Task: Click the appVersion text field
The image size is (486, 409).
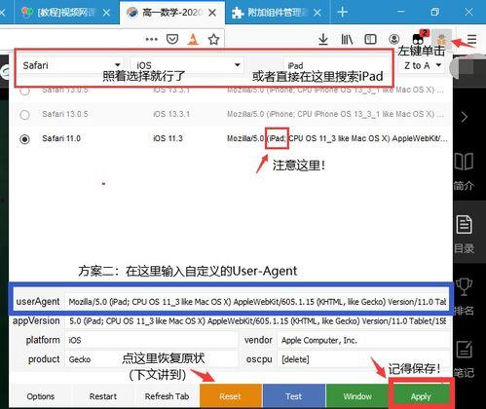Action: tap(257, 321)
